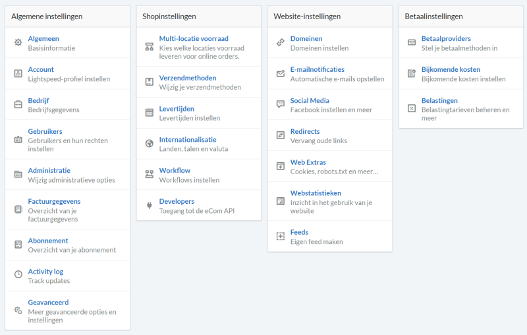Click the profile icon beside Account
Image resolution: width=527 pixels, height=335 pixels.
pos(18,73)
